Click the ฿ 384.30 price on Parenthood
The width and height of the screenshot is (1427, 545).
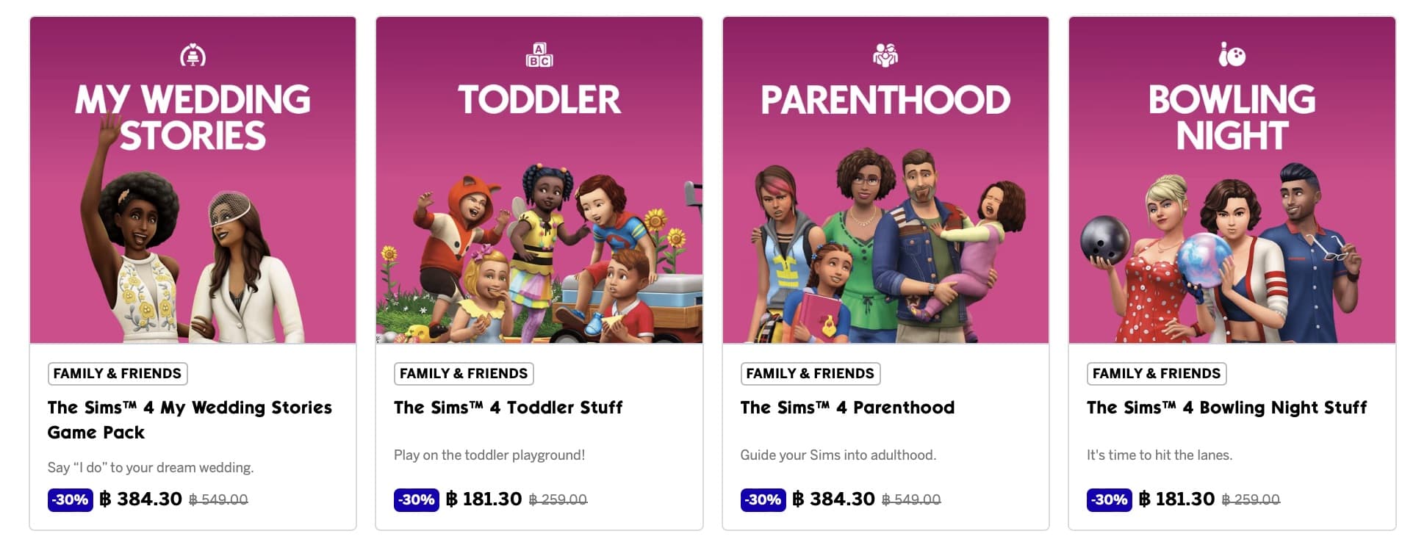(x=834, y=499)
